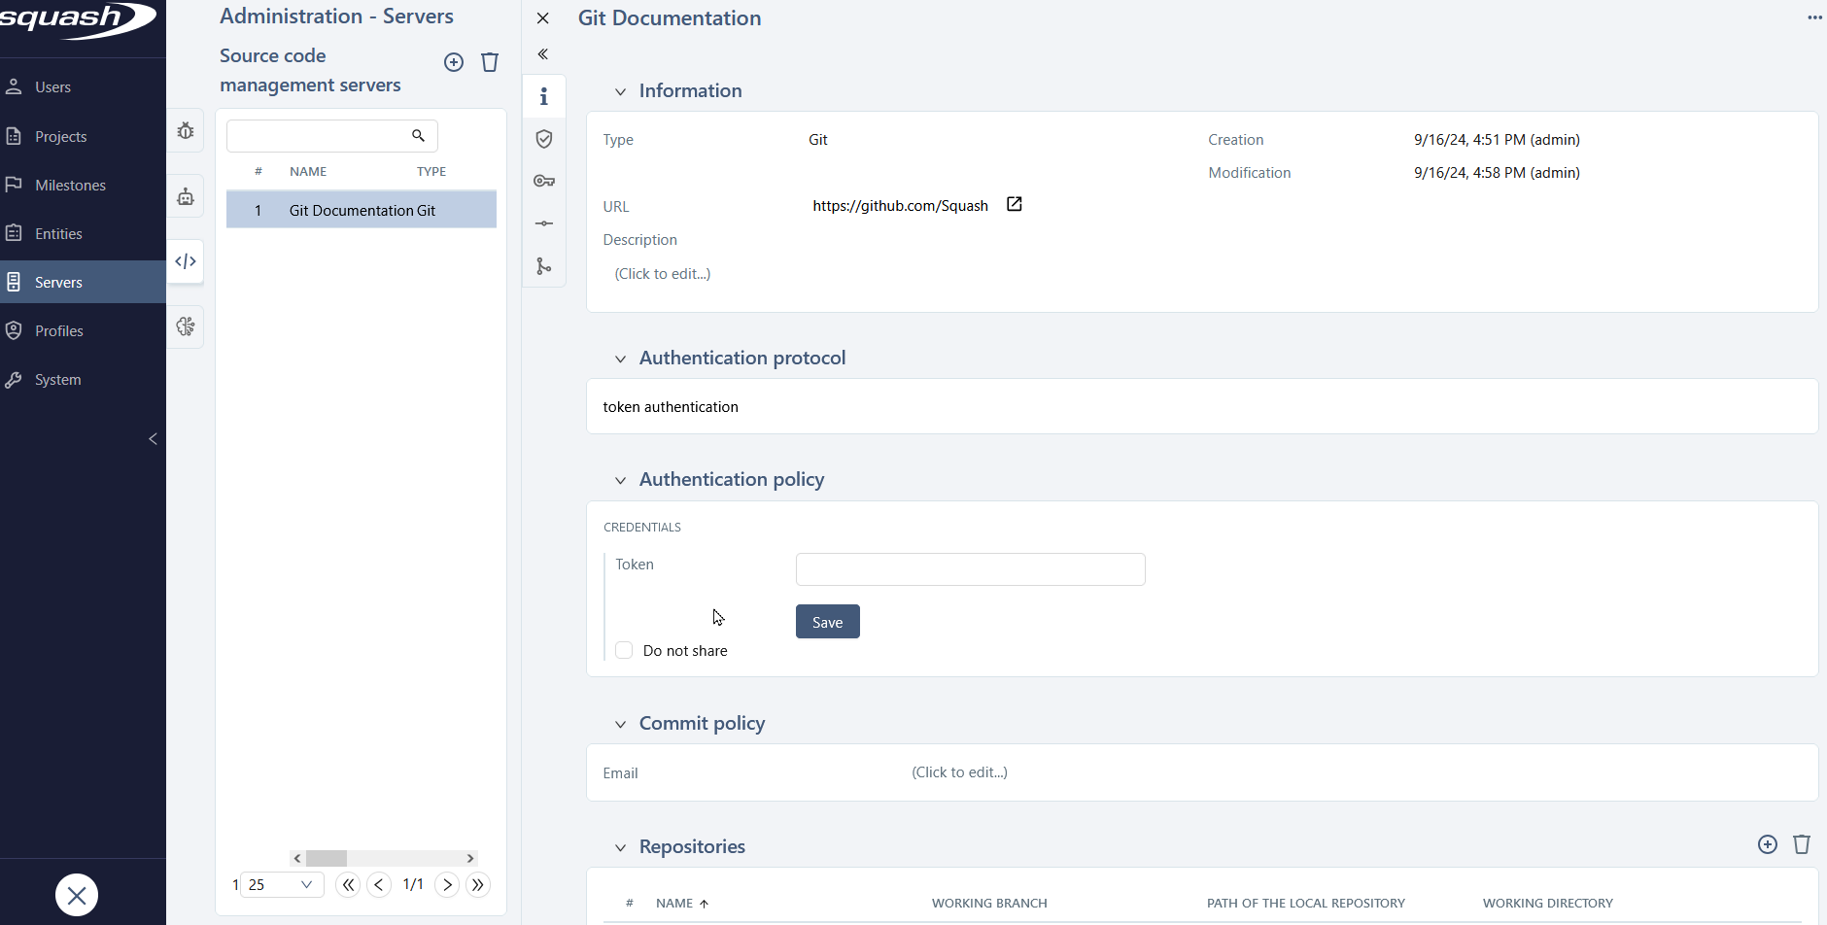Open the test automation servers robot icon
This screenshot has height=925, width=1827.
point(186,197)
